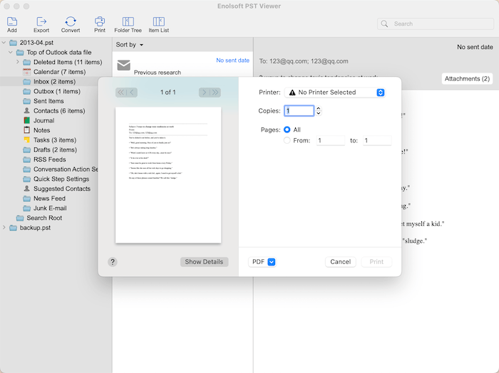This screenshot has width=499, height=373.
Task: Open the Printer selection dropdown
Action: click(334, 93)
